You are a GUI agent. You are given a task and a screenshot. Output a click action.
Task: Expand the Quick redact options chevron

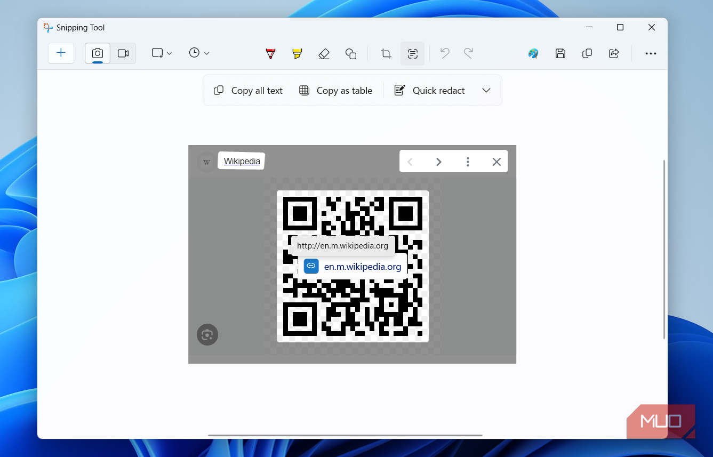click(486, 91)
